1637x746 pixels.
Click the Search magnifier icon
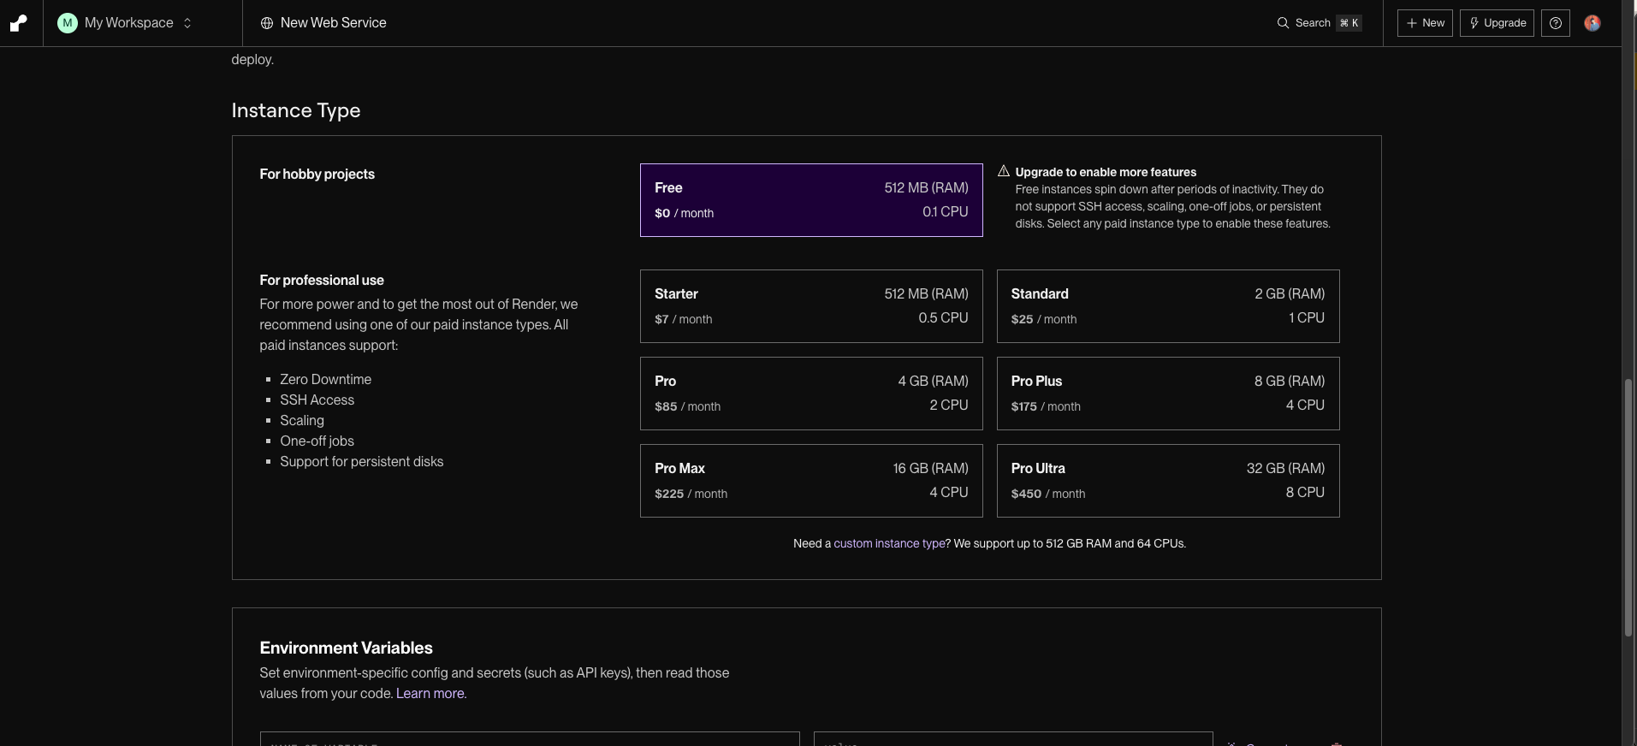tap(1283, 23)
